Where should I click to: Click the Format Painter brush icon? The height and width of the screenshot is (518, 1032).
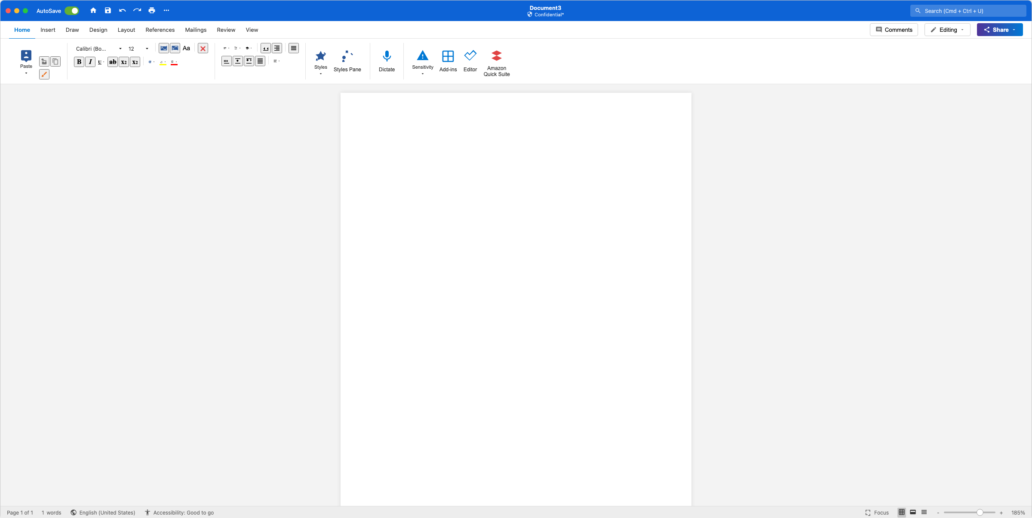coord(44,74)
